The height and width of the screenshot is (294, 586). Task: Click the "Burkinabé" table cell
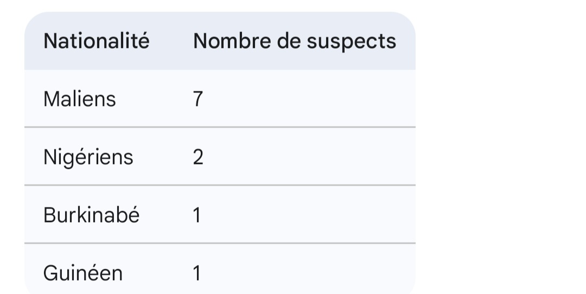click(x=91, y=215)
